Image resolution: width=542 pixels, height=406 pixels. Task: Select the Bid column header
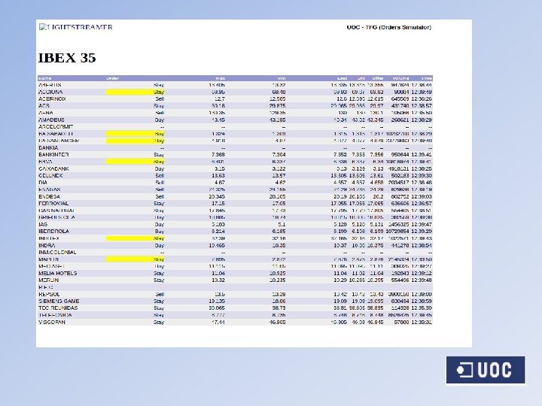(x=361, y=78)
